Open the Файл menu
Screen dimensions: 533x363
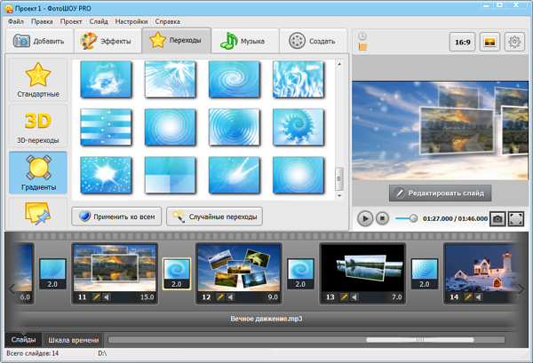16,21
